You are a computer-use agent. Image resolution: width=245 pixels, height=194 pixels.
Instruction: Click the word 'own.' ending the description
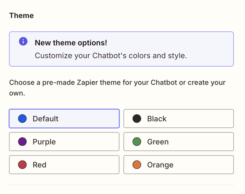(17, 93)
